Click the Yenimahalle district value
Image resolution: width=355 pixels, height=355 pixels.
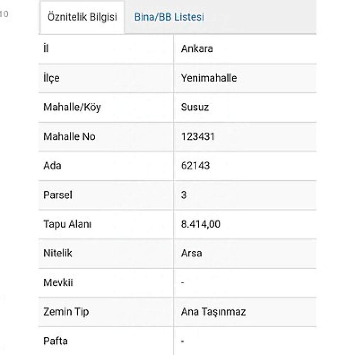(209, 78)
